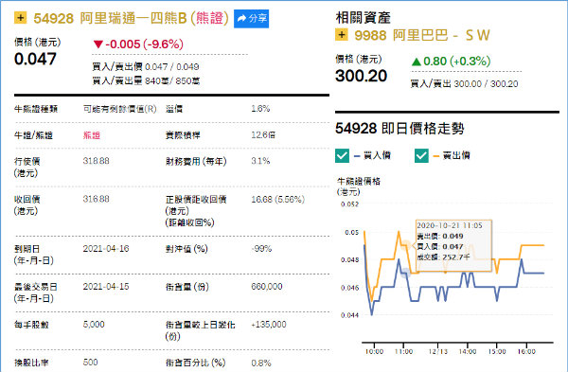The height and width of the screenshot is (372, 568).
Task: Click the outstanding quantity 660,000
Action: (267, 287)
